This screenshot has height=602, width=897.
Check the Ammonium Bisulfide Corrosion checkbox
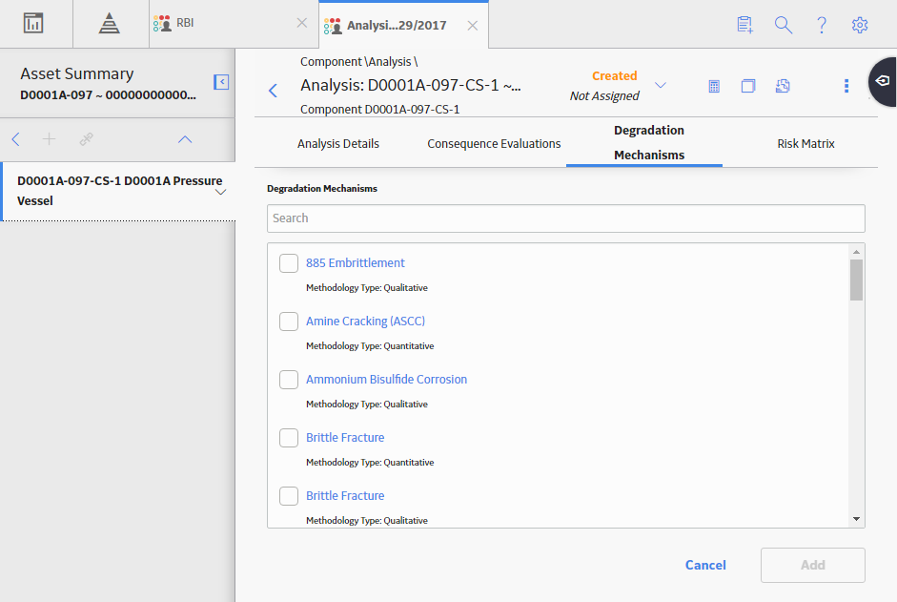click(x=289, y=380)
